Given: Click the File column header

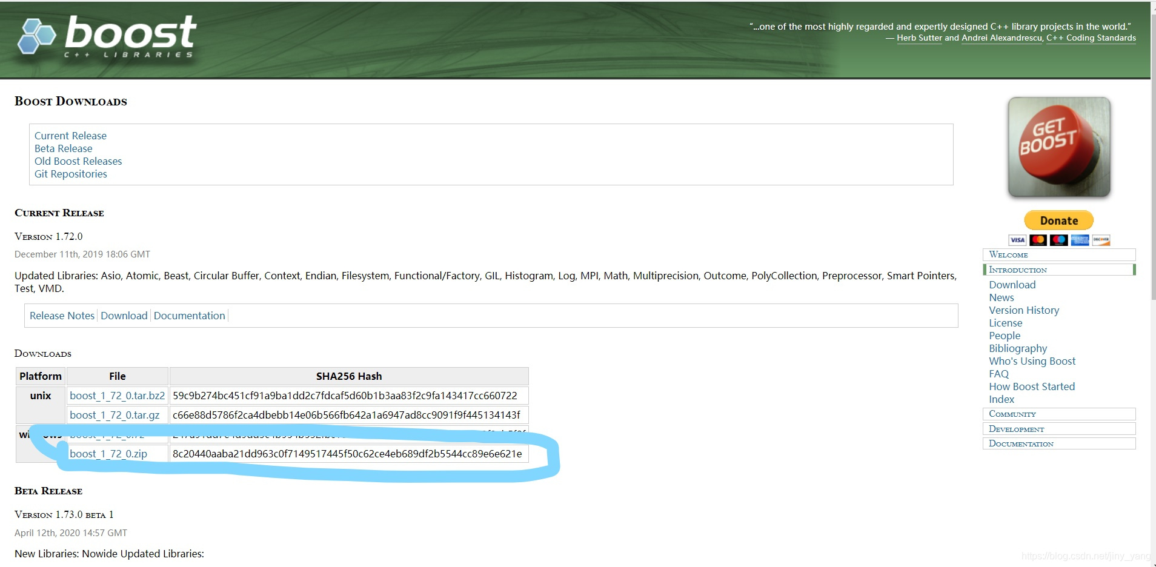Looking at the screenshot, I should click(118, 376).
